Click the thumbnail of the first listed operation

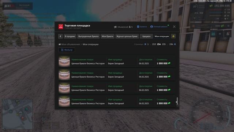coord(64,61)
